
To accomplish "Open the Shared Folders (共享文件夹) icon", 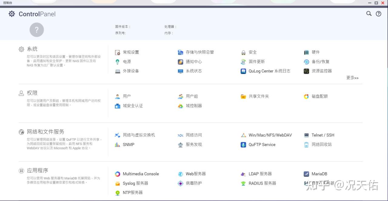I will [243, 96].
